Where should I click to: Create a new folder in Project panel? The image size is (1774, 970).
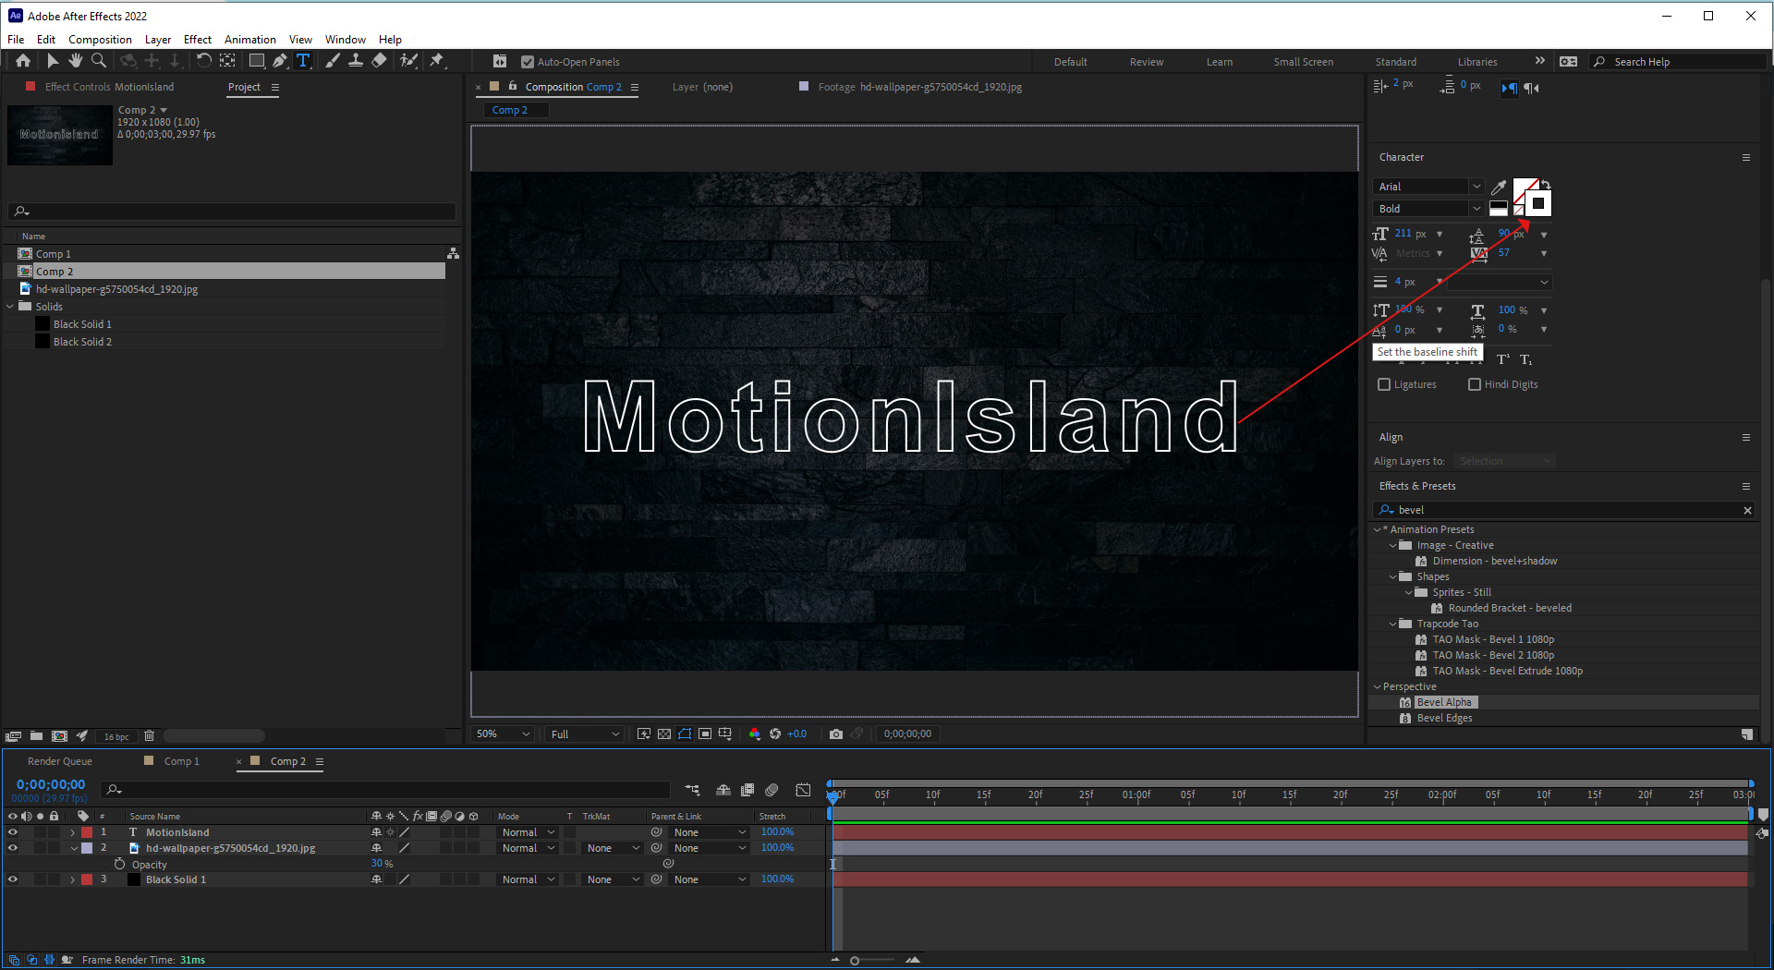point(36,736)
